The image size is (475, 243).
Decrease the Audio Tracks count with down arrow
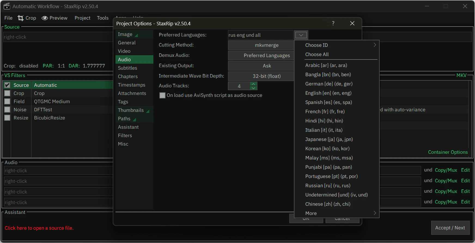254,88
